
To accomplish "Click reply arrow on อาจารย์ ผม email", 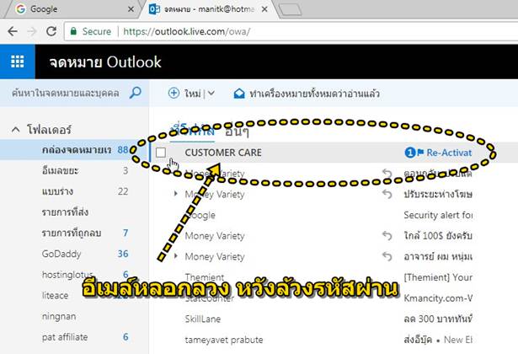I will [x=387, y=256].
